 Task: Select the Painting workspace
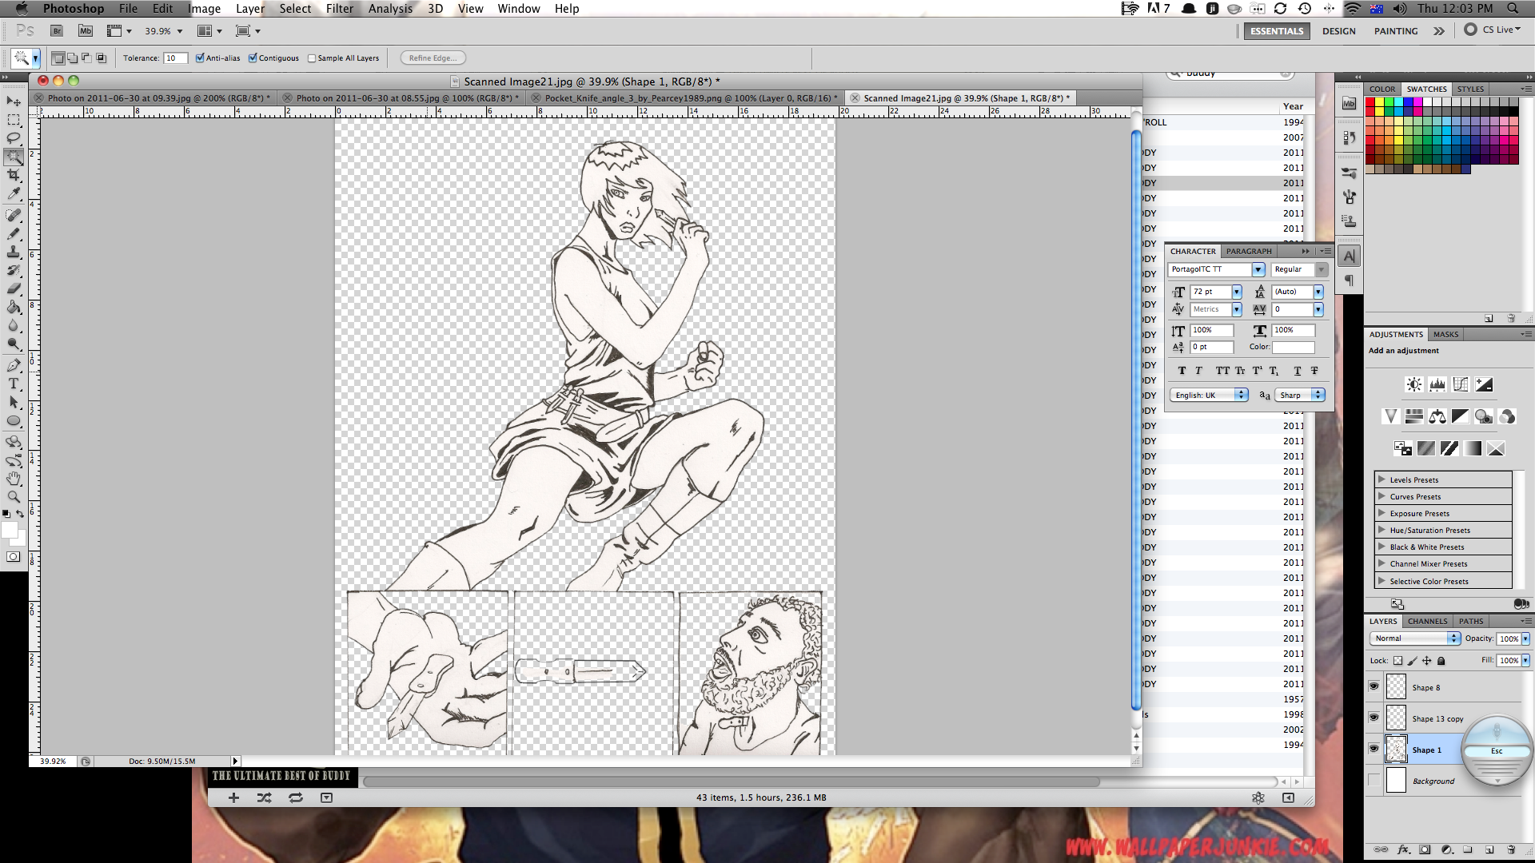tap(1396, 31)
